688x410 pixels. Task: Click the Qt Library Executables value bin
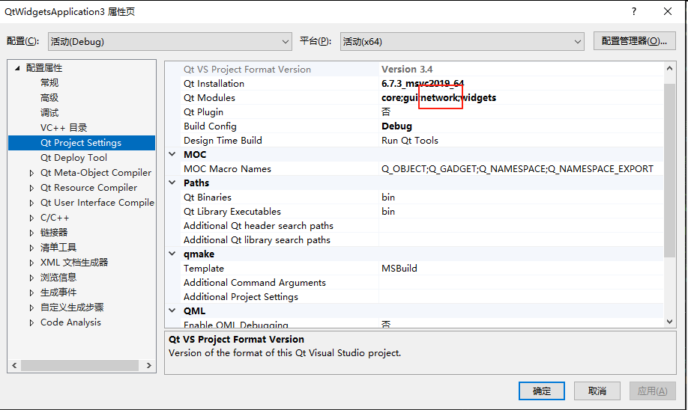[388, 211]
